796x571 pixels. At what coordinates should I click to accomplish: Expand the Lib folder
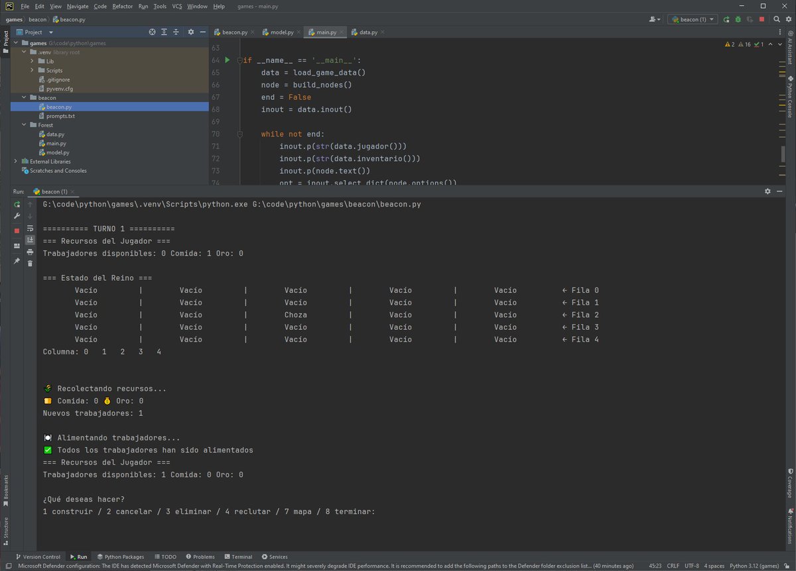[x=32, y=61]
